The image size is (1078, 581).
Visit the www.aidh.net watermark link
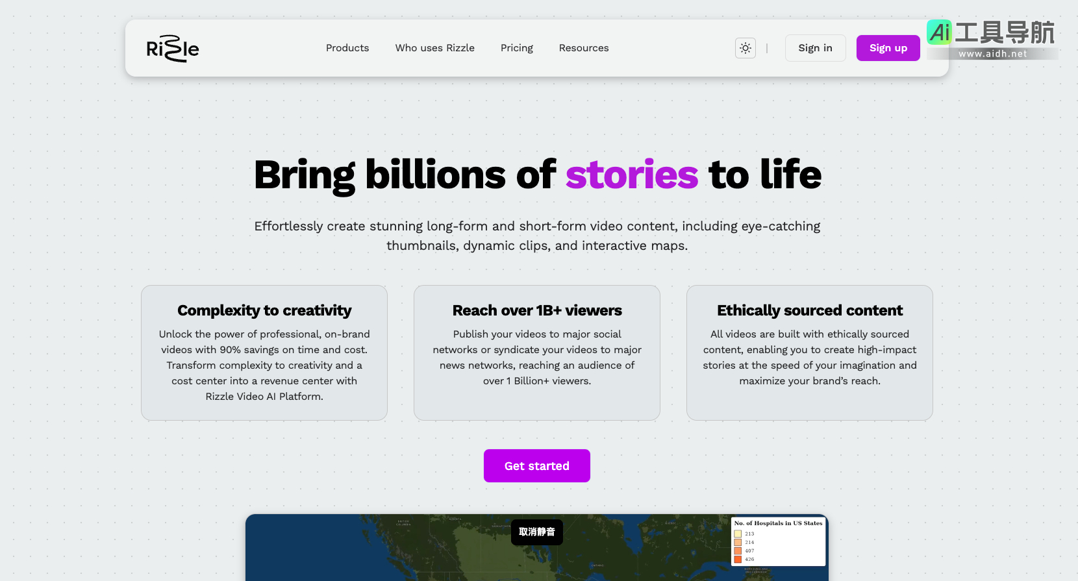[x=993, y=54]
